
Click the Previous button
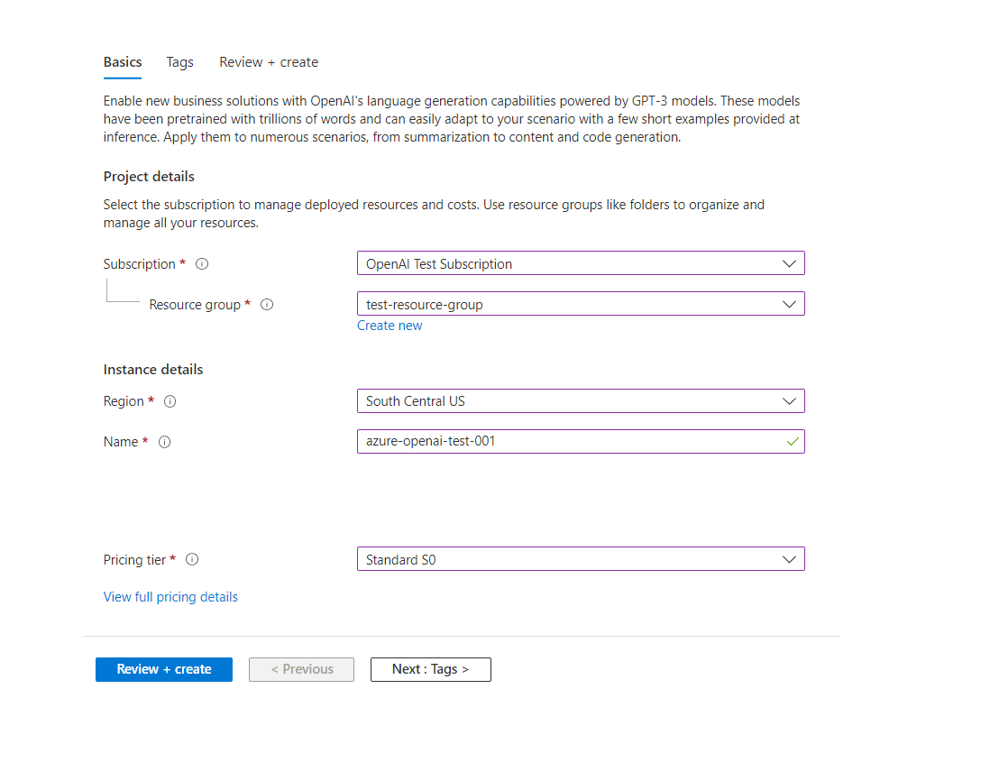[x=301, y=669]
